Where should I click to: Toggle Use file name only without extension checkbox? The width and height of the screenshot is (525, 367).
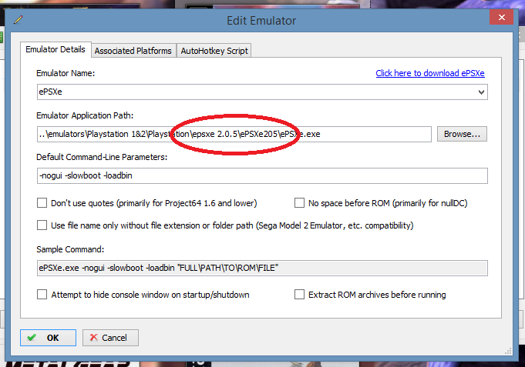click(42, 225)
